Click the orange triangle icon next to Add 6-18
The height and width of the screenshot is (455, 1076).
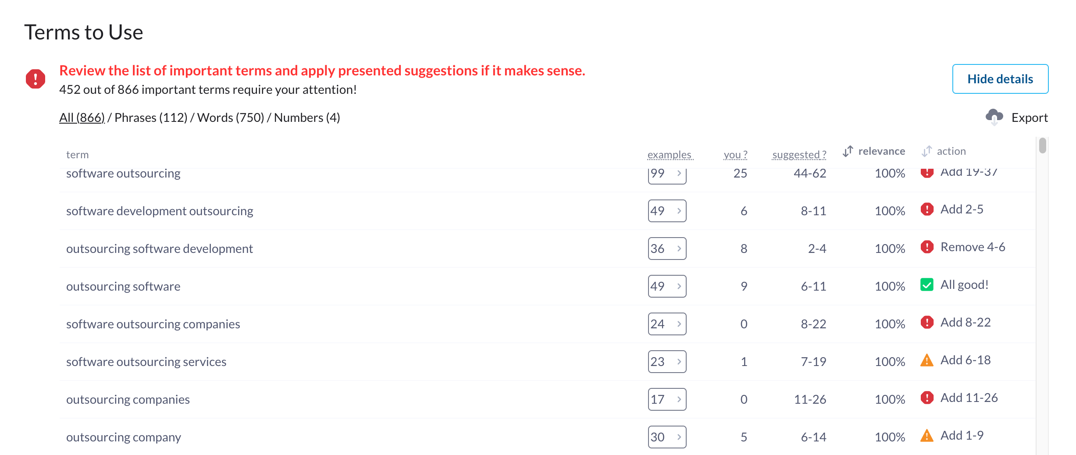927,360
